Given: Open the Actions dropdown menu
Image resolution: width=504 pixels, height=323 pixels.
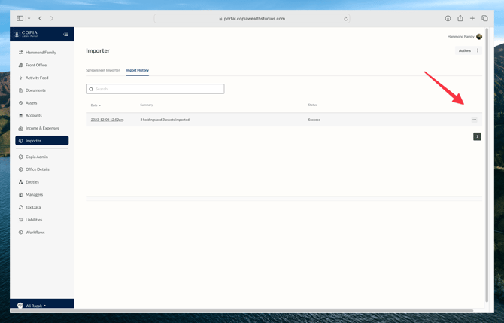Looking at the screenshot, I should click(468, 51).
